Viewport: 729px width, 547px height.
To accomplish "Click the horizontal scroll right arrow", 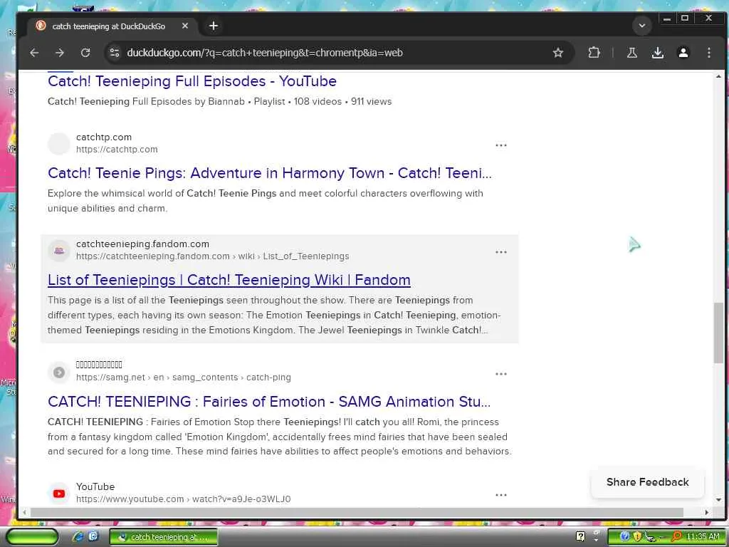I will [x=707, y=512].
